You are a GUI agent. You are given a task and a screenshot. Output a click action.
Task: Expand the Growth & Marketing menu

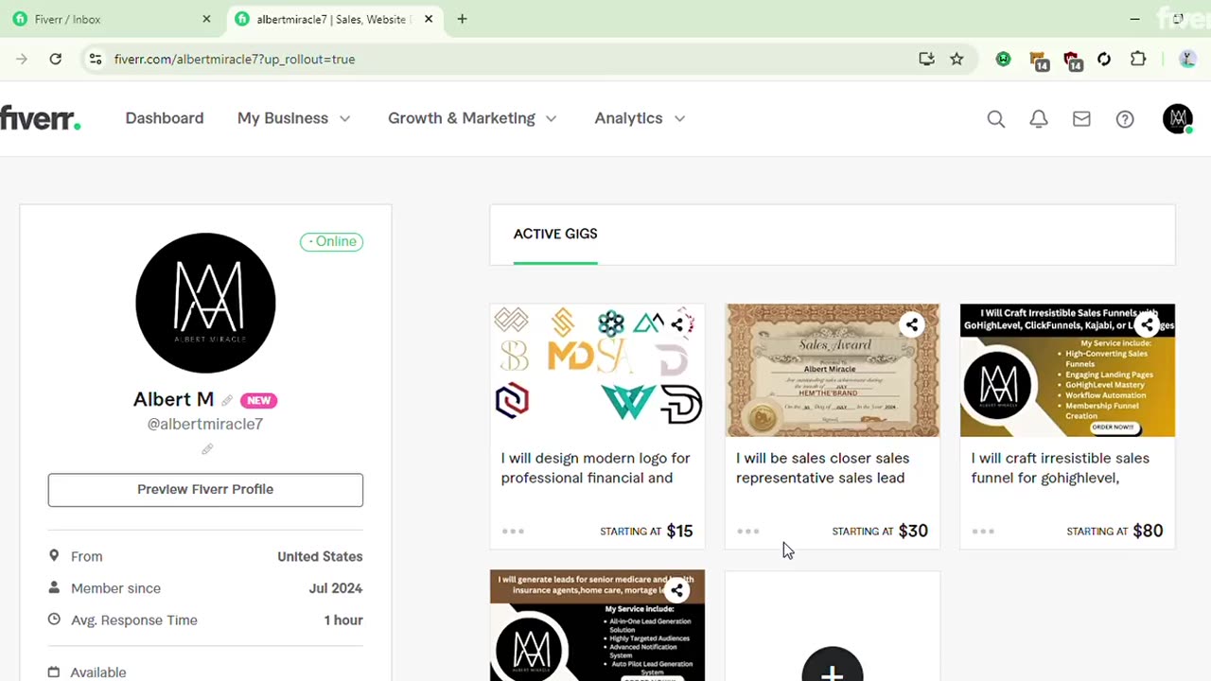coord(472,118)
